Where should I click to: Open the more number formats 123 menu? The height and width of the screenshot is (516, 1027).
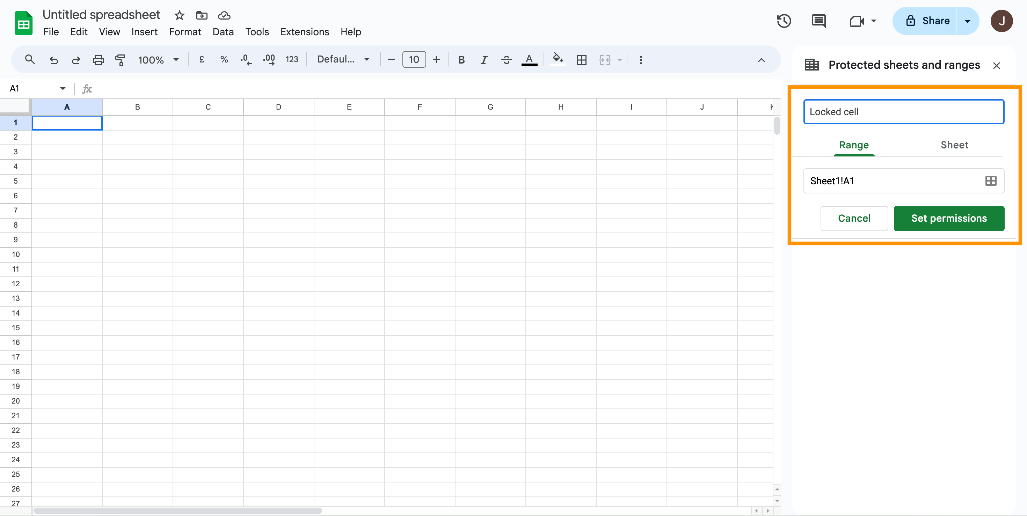pyautogui.click(x=292, y=59)
